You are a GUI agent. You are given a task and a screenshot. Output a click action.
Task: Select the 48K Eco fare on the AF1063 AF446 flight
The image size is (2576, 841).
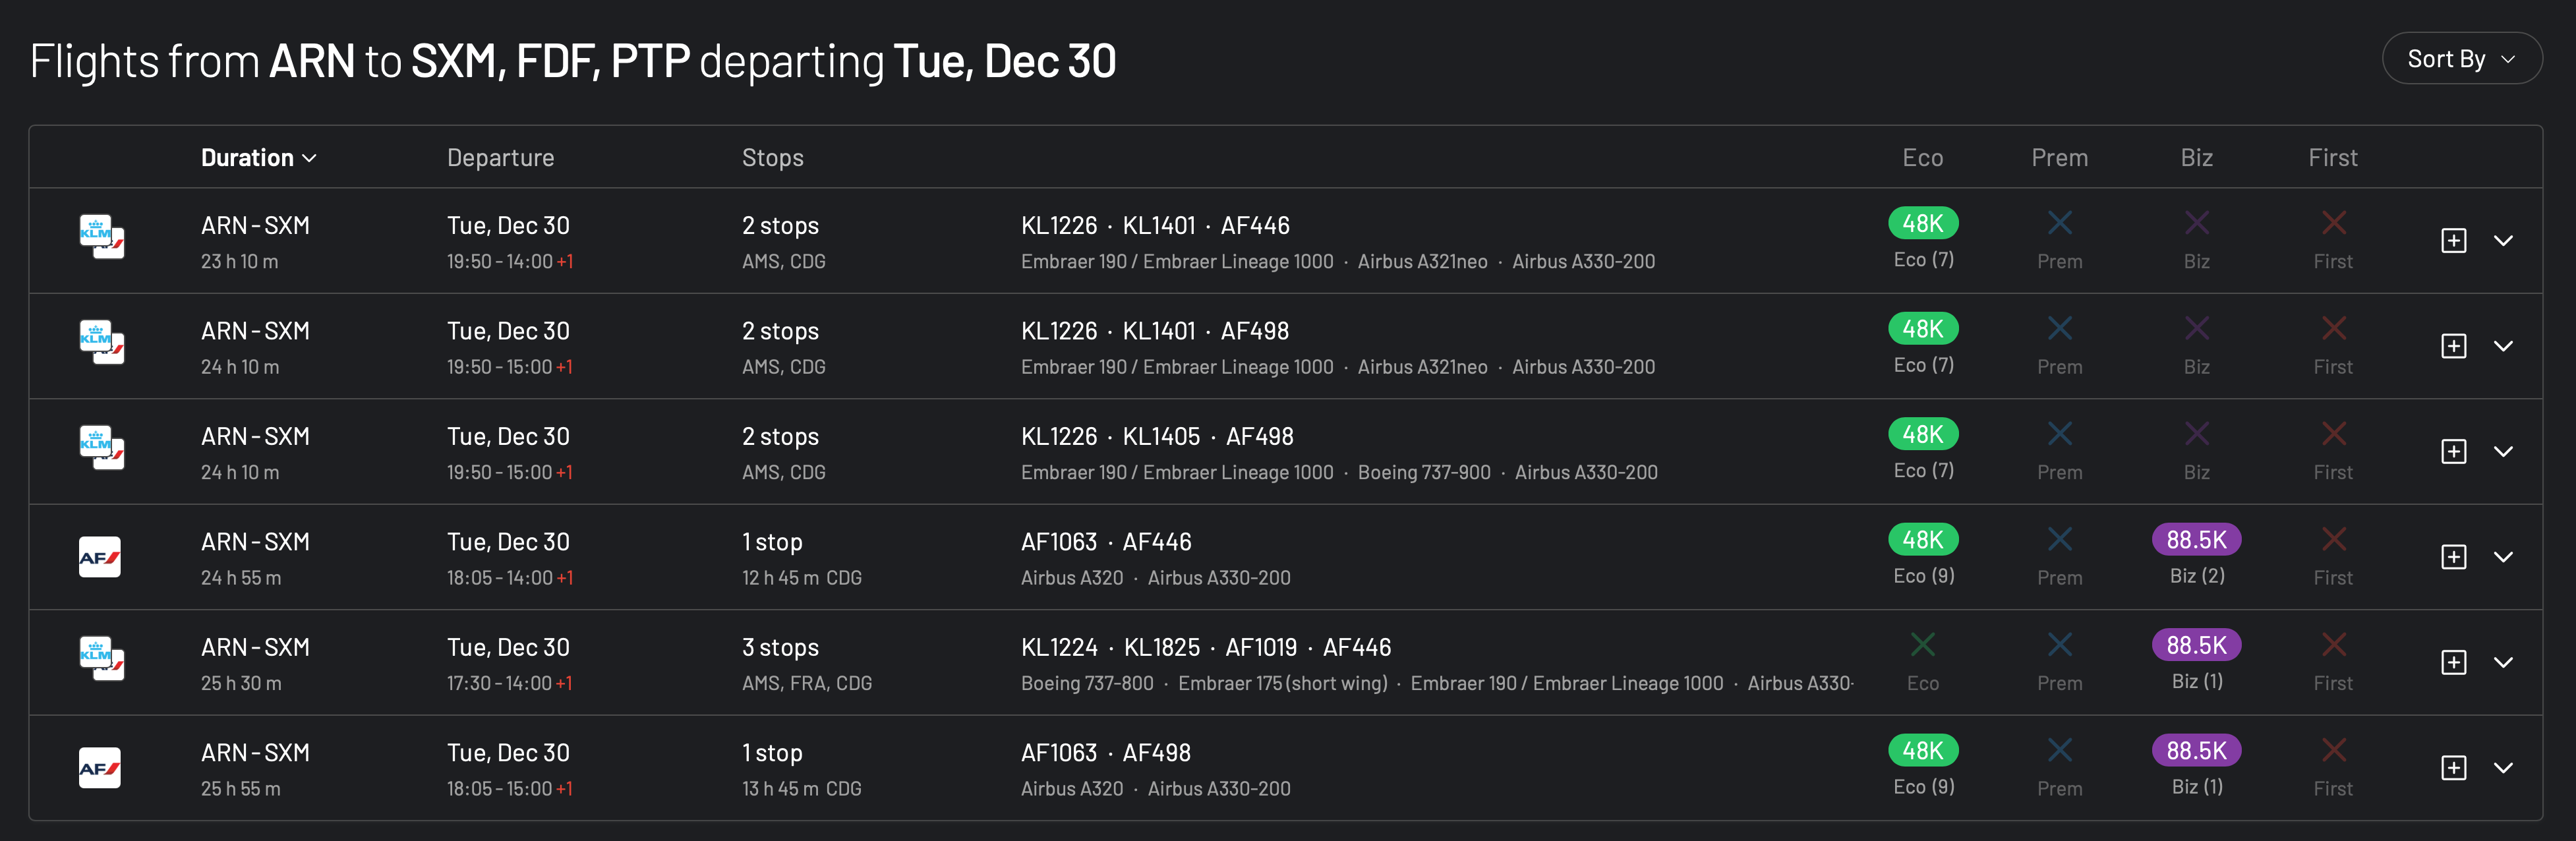point(1922,540)
